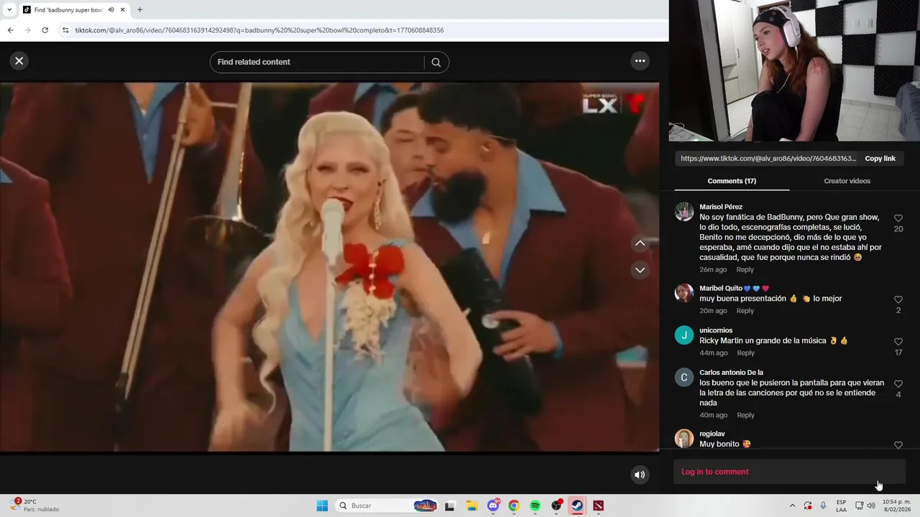
Task: Close the TikTok browser tab
Action: point(122,10)
